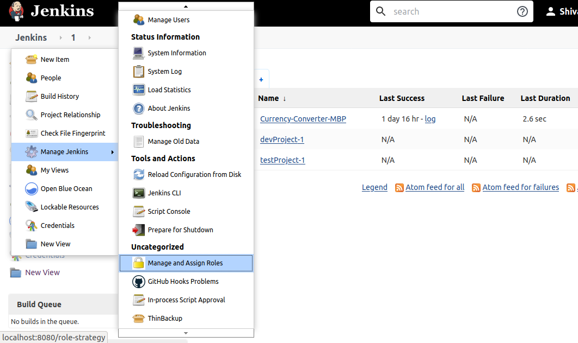Click the 2.6 sec duration cell
Screen dimensions: 578x343
click(x=534, y=119)
